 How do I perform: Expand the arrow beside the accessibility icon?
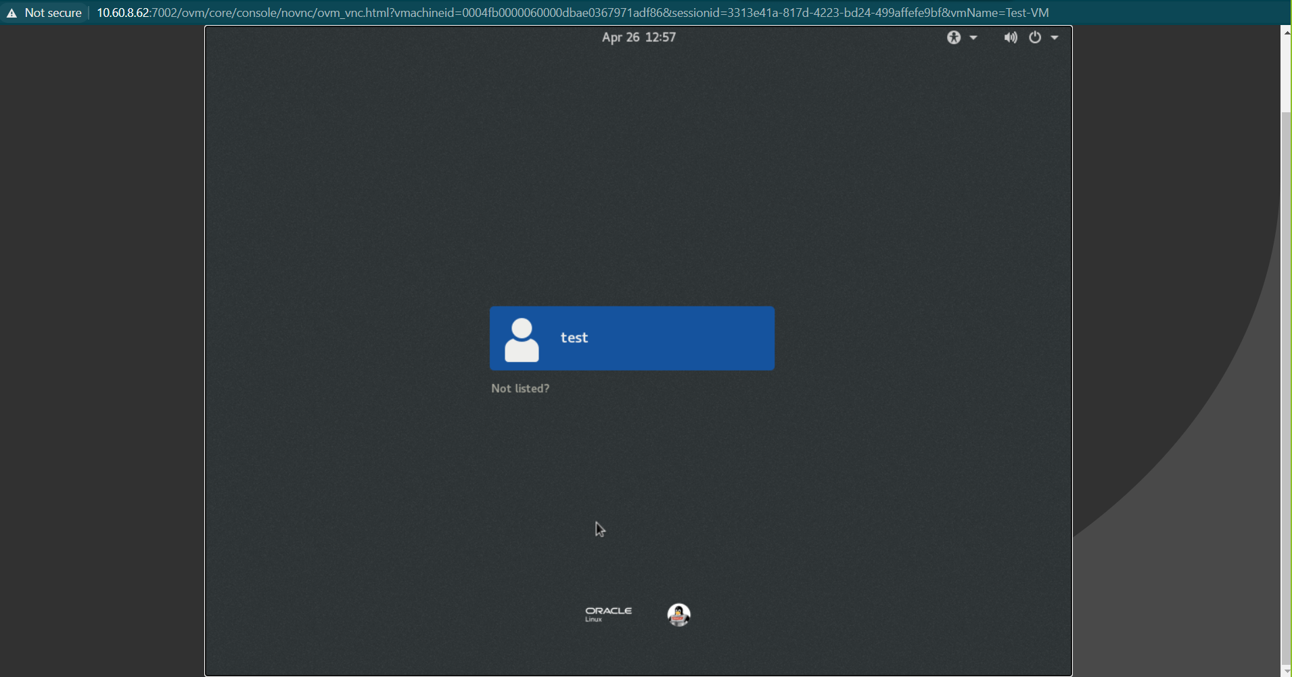coord(973,38)
